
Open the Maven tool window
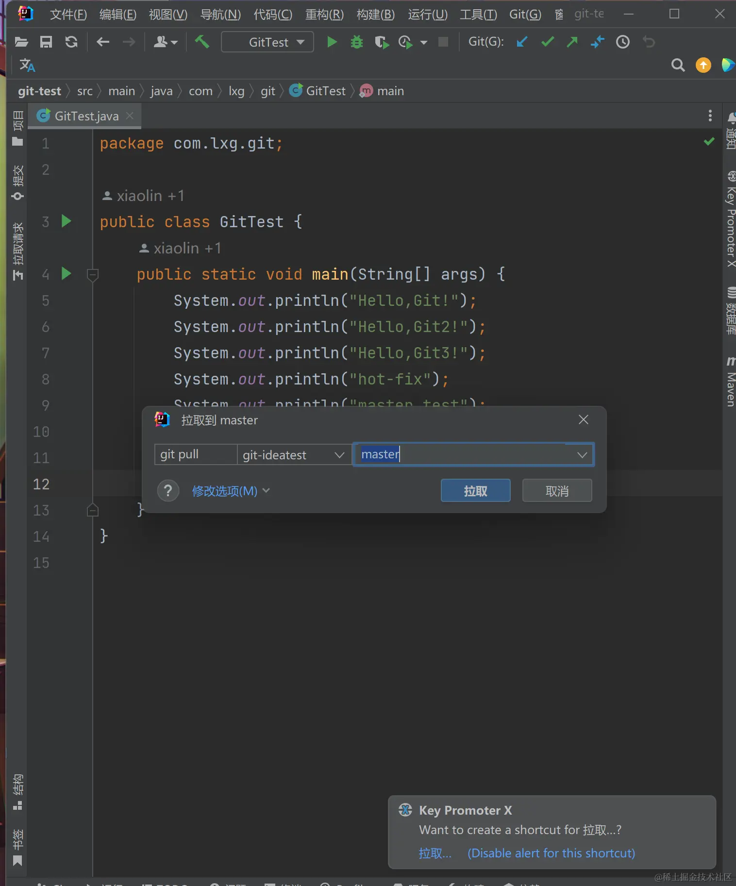[730, 382]
